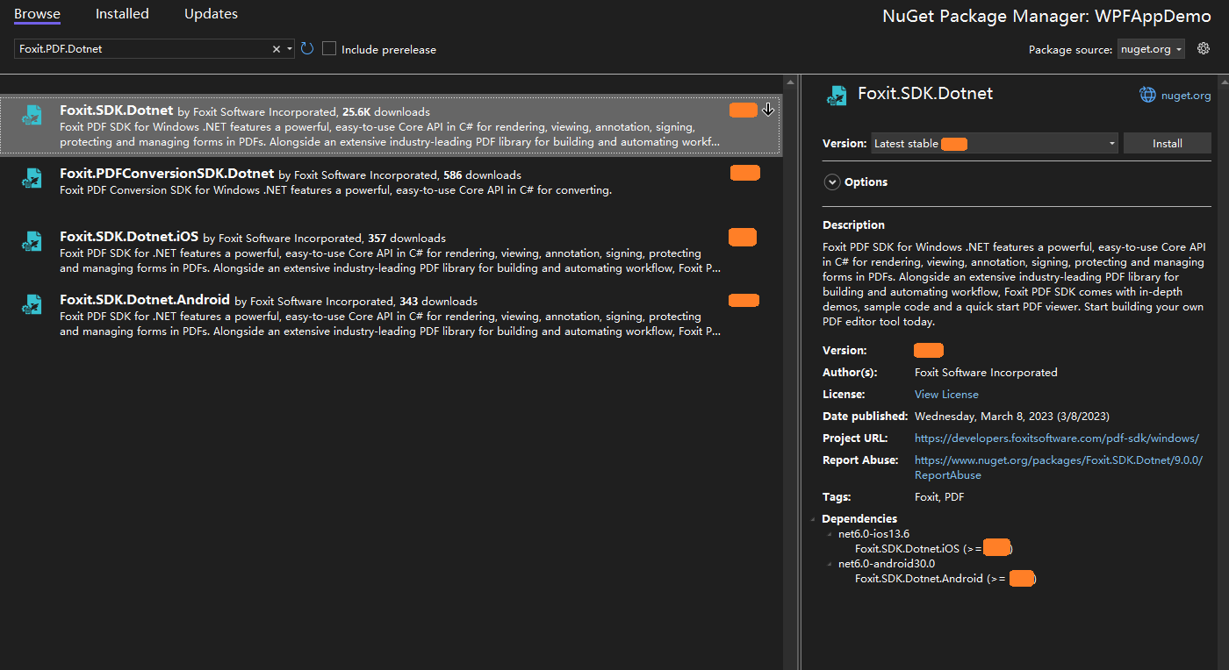
Task: Click the Foxit.PDFConversionSDK.Dotnet package icon
Action: pyautogui.click(x=32, y=178)
